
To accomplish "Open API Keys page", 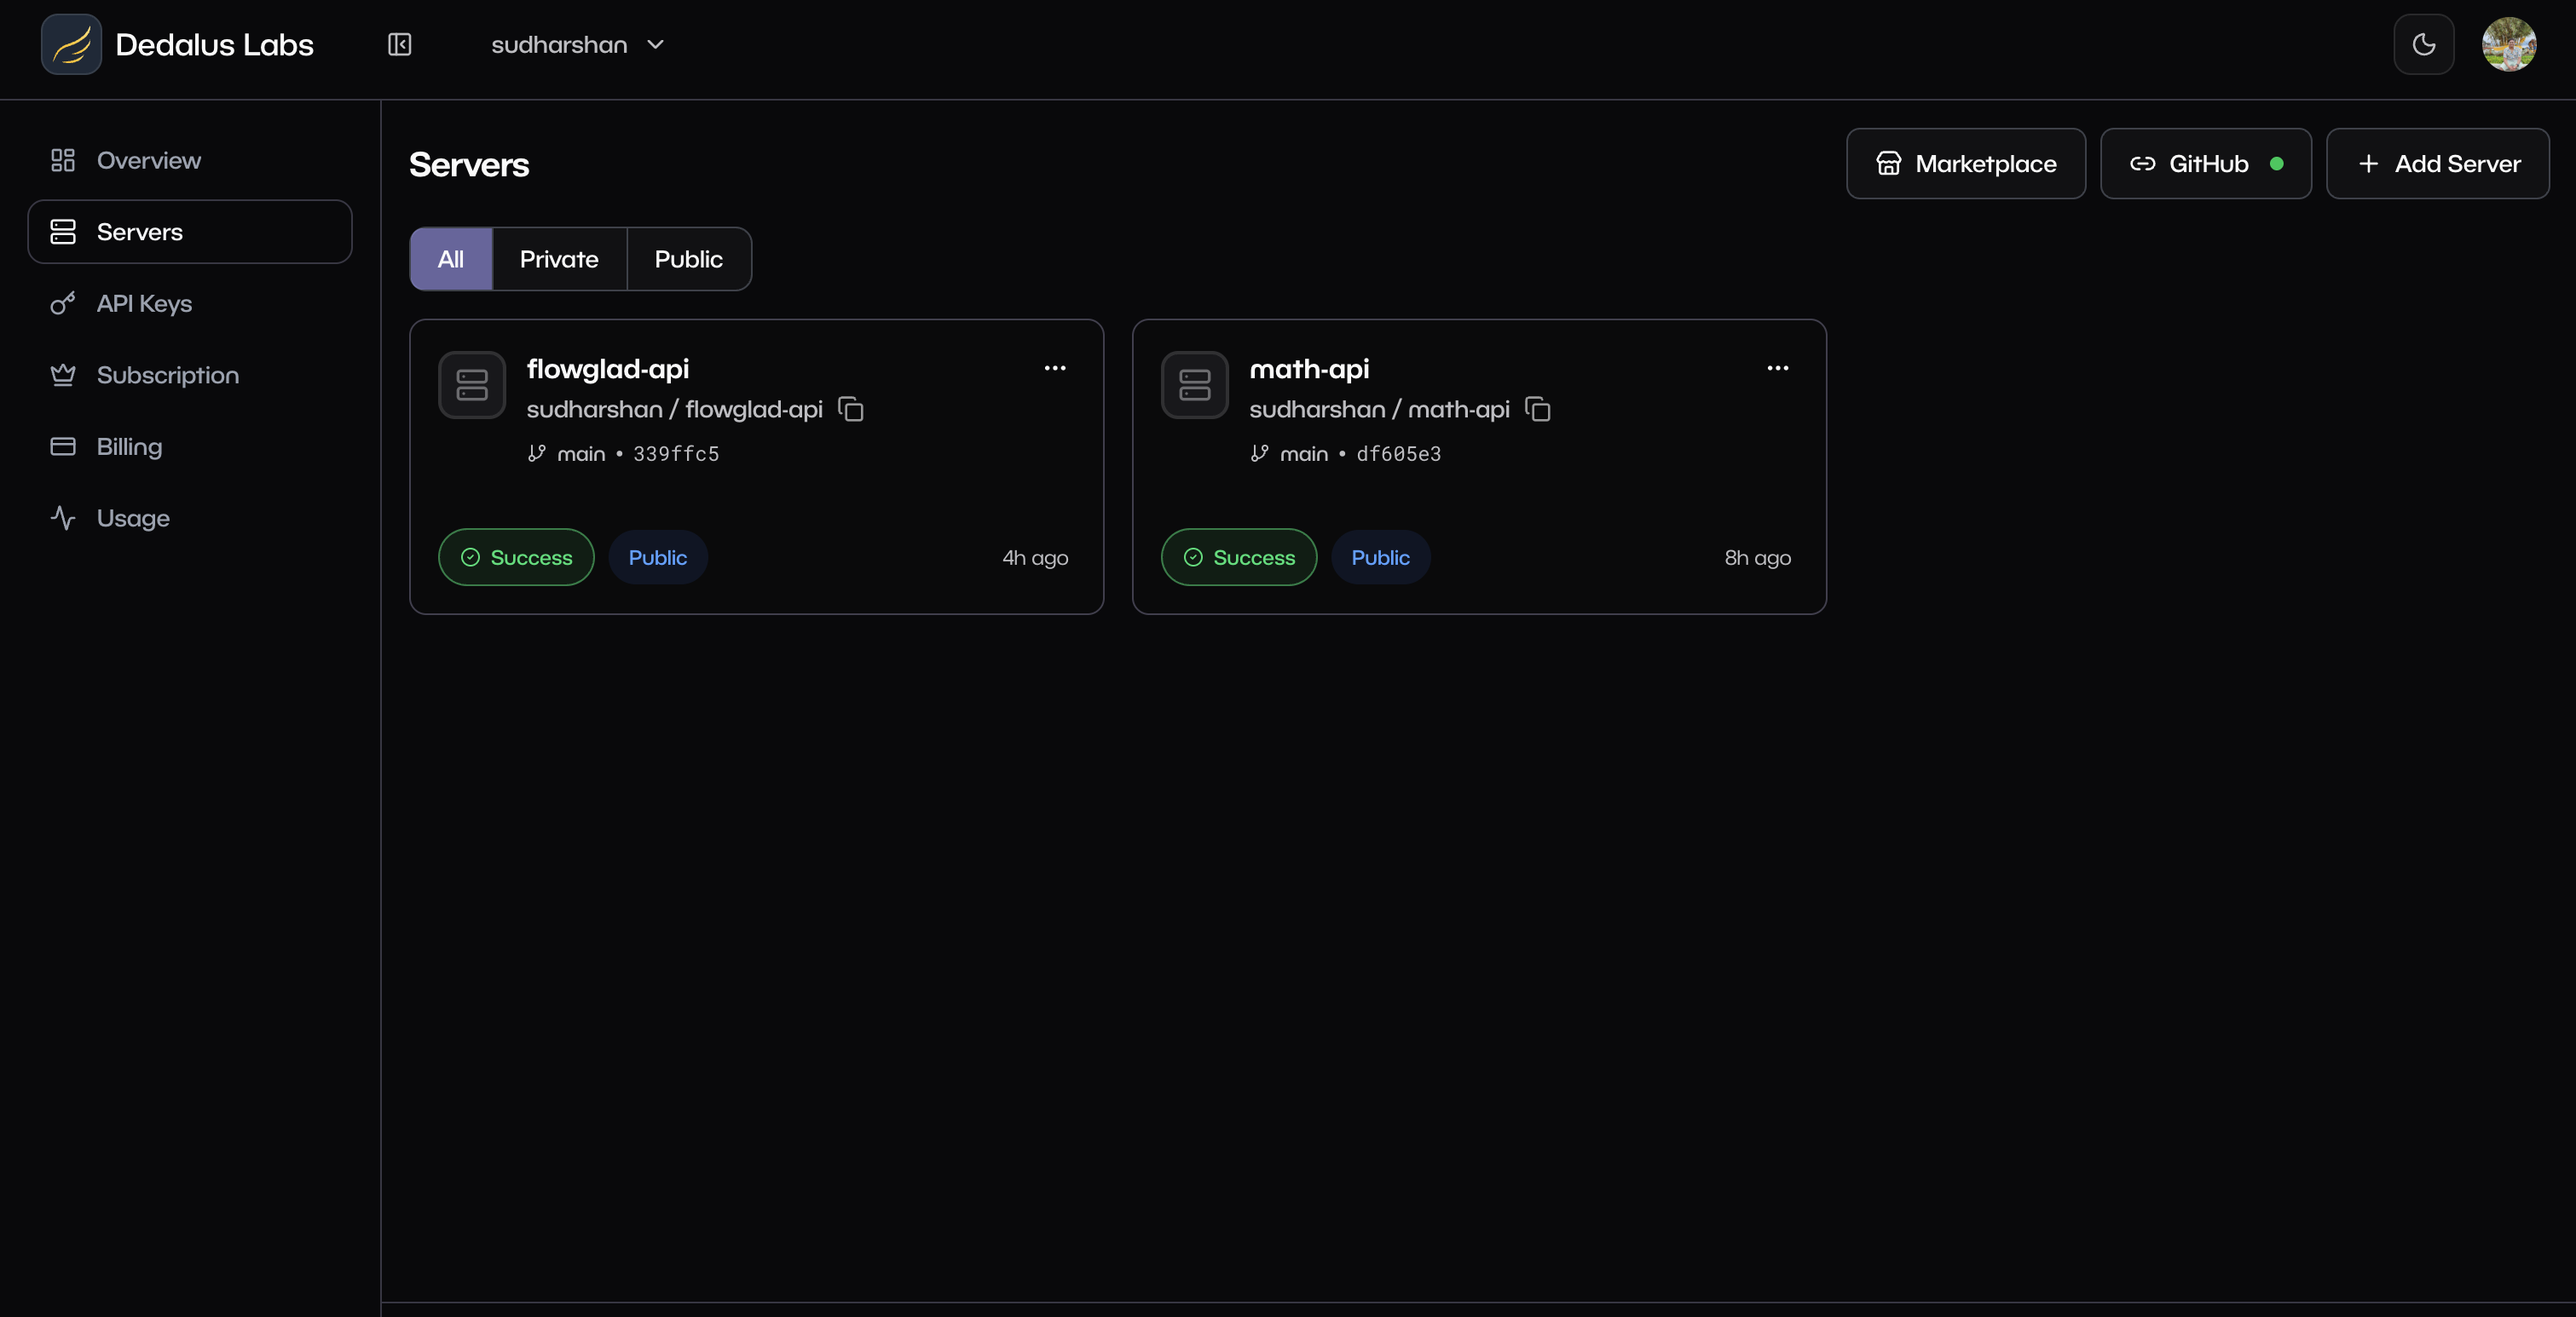I will pyautogui.click(x=144, y=304).
